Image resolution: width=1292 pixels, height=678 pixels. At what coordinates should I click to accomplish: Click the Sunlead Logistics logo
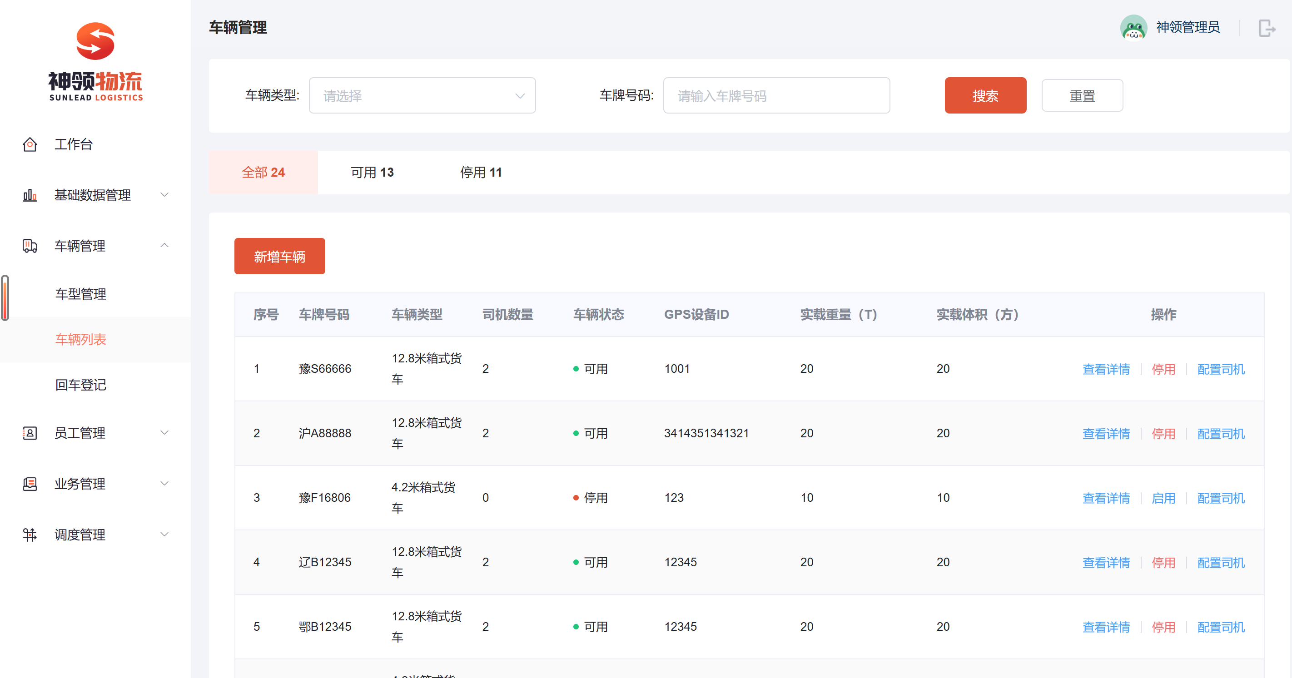pos(95,61)
